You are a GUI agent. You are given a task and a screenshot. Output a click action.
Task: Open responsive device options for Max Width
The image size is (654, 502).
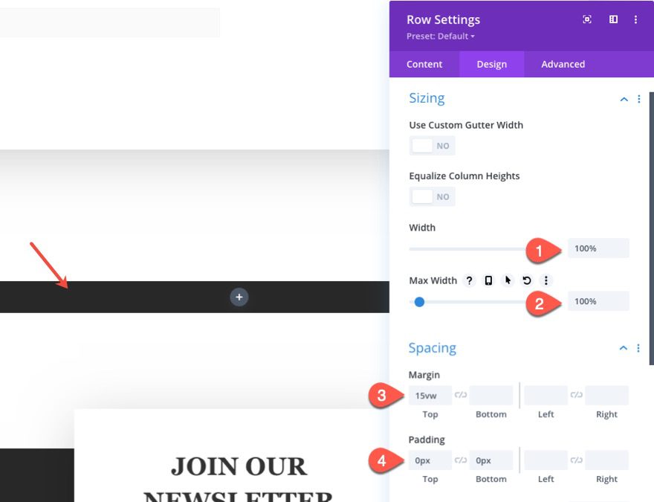(488, 280)
